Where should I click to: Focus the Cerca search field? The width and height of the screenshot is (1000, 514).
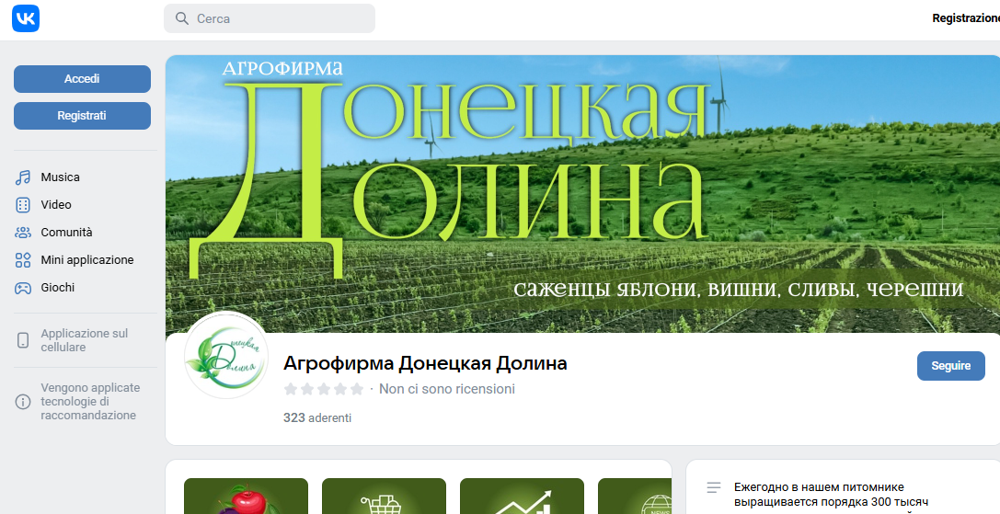point(270,18)
